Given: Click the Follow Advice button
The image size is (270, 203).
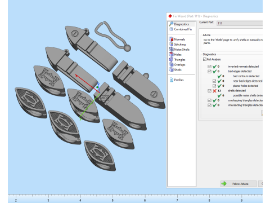Looking at the screenshot, I should [238, 184].
